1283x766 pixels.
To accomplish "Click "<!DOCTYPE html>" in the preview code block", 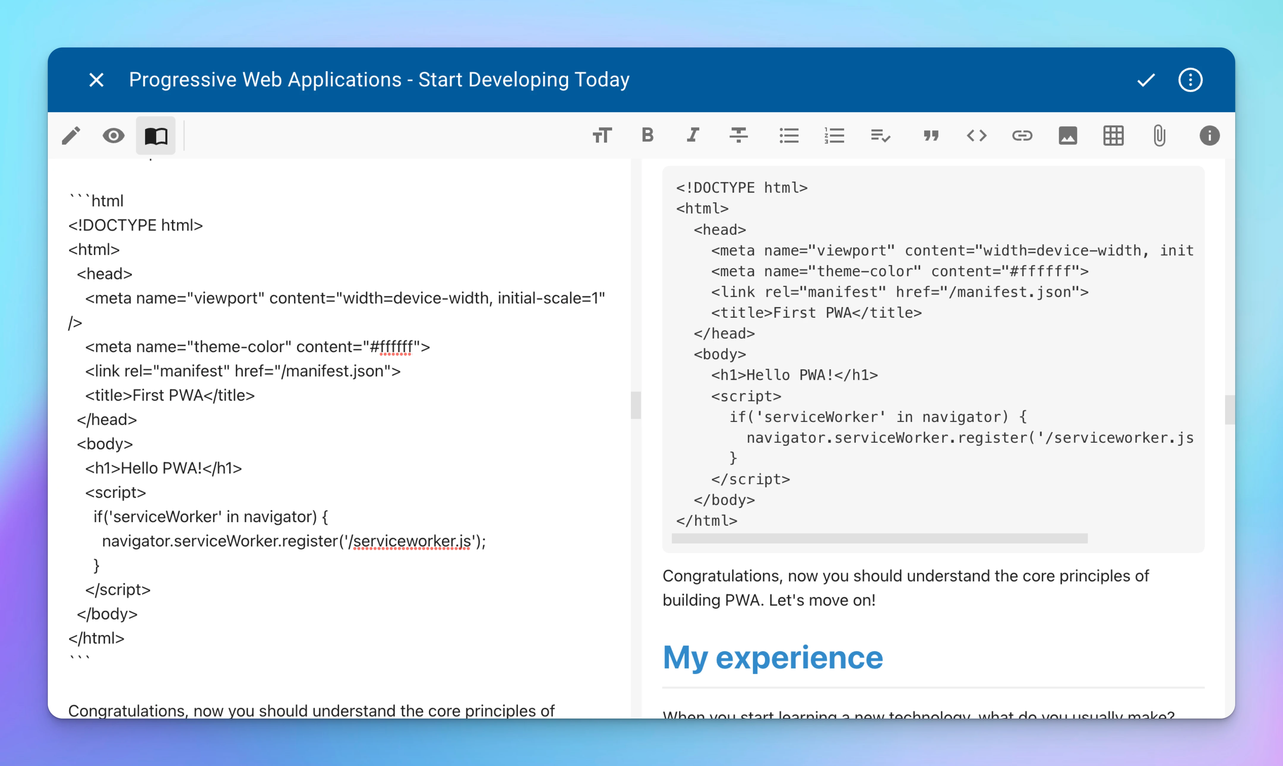I will (x=742, y=187).
